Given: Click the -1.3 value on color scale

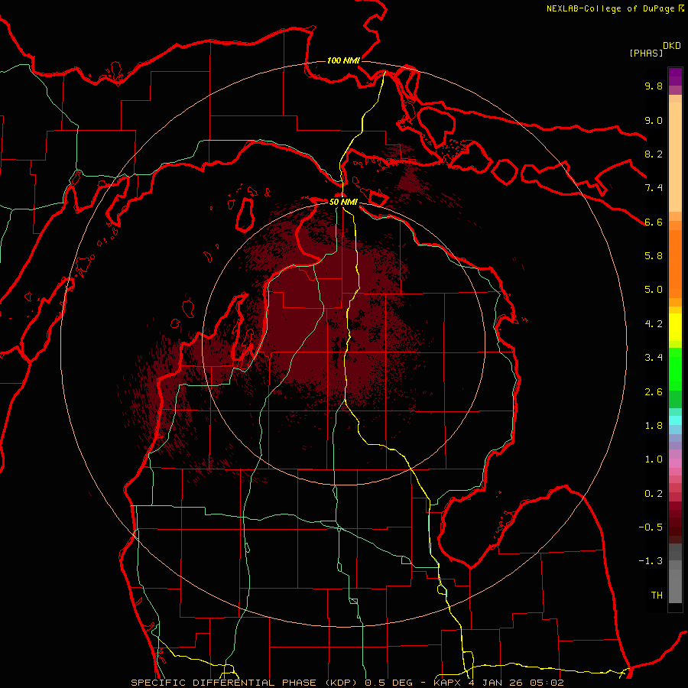Looking at the screenshot, I should click(x=651, y=561).
